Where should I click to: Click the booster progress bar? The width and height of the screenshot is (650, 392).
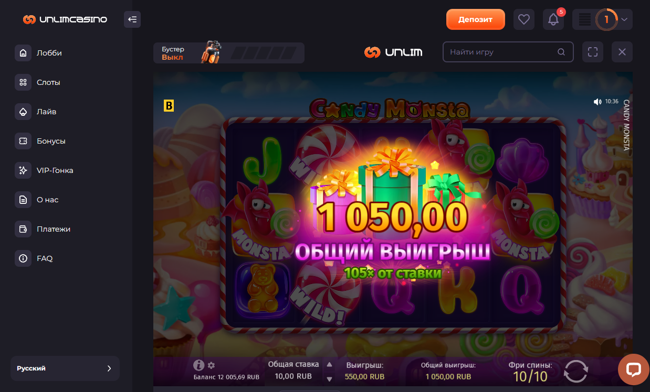[x=264, y=53]
